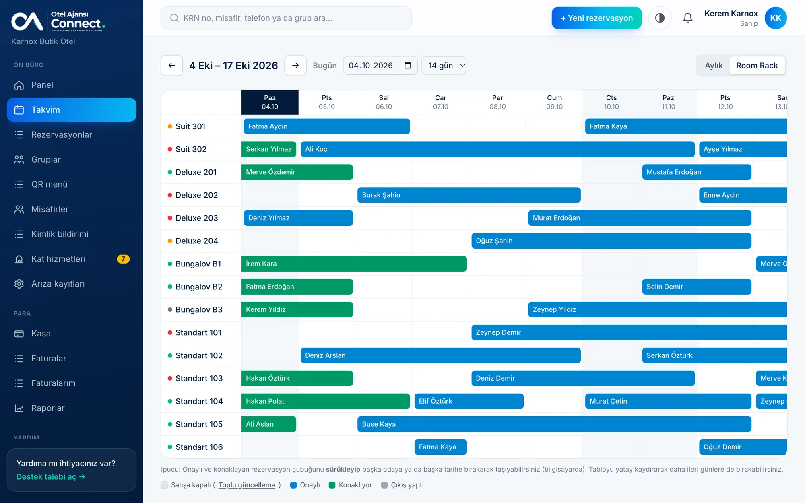Select Oğuz Şahin reservation in Deluxe 204
This screenshot has height=503, width=805.
pos(611,241)
